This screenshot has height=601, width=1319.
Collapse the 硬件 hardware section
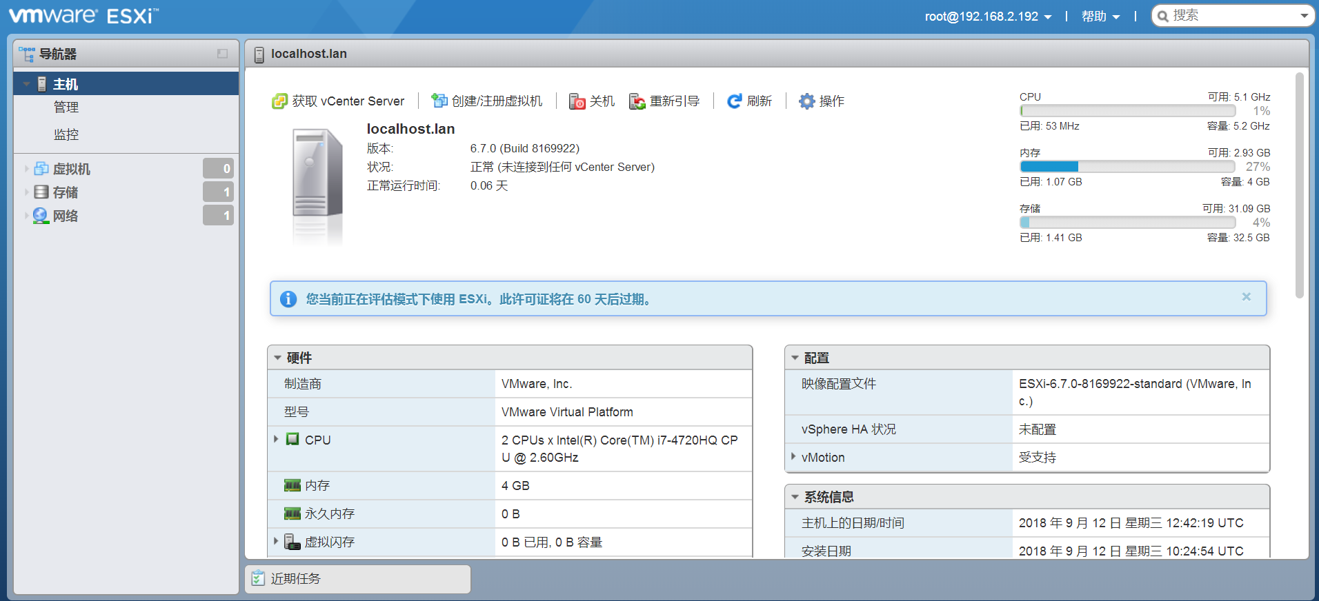pyautogui.click(x=278, y=358)
